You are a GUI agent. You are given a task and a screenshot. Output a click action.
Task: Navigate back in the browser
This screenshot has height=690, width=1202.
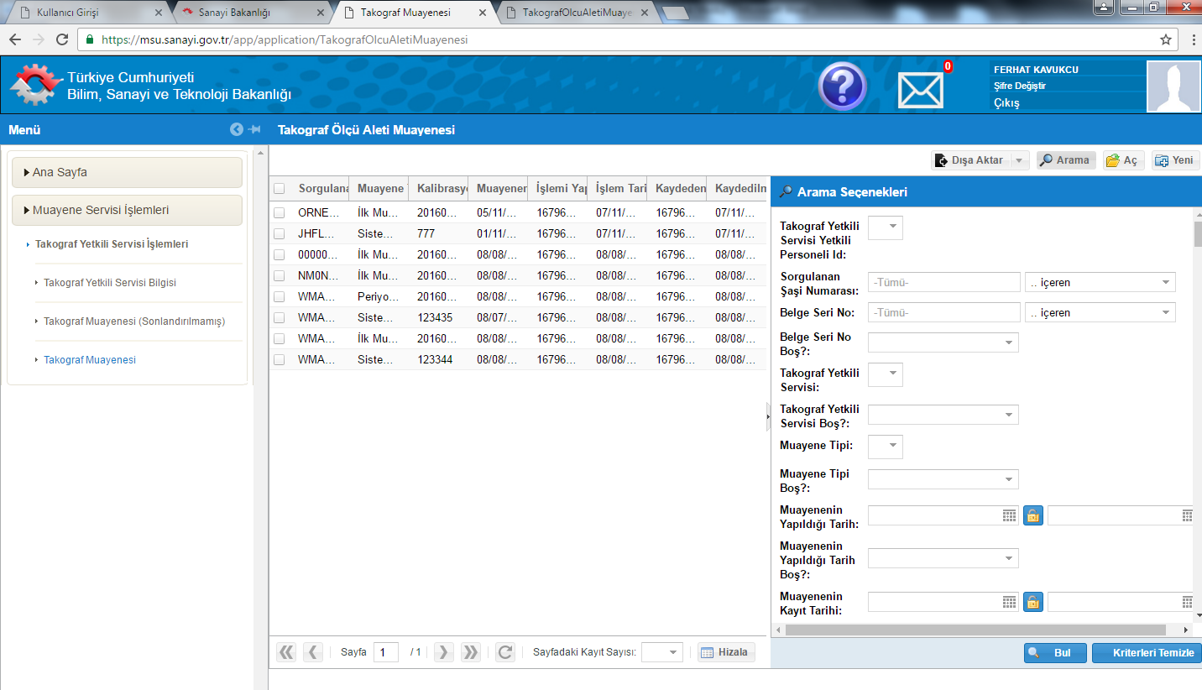point(15,39)
